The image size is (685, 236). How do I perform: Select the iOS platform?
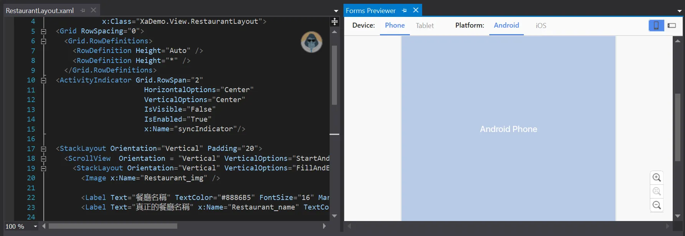tap(541, 25)
